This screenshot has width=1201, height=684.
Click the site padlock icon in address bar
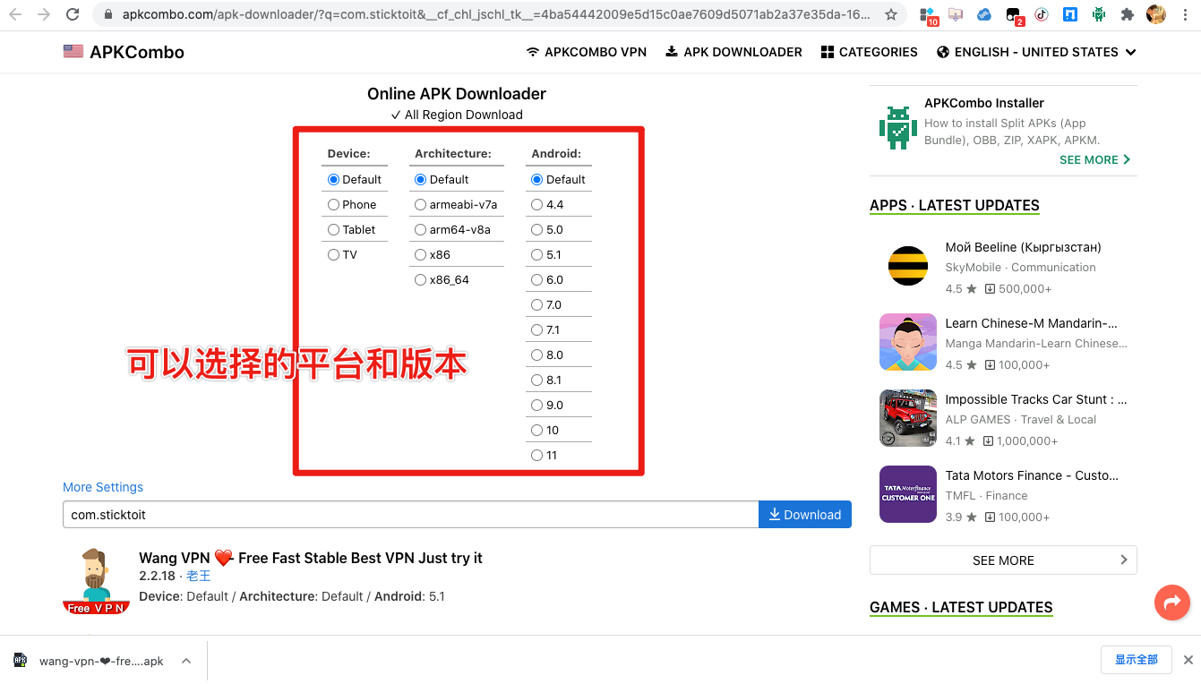tap(107, 14)
